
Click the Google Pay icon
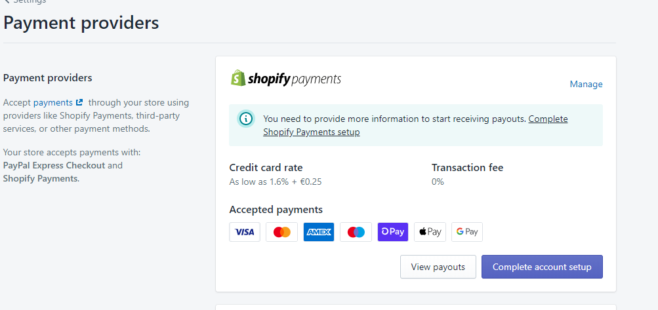click(x=467, y=232)
